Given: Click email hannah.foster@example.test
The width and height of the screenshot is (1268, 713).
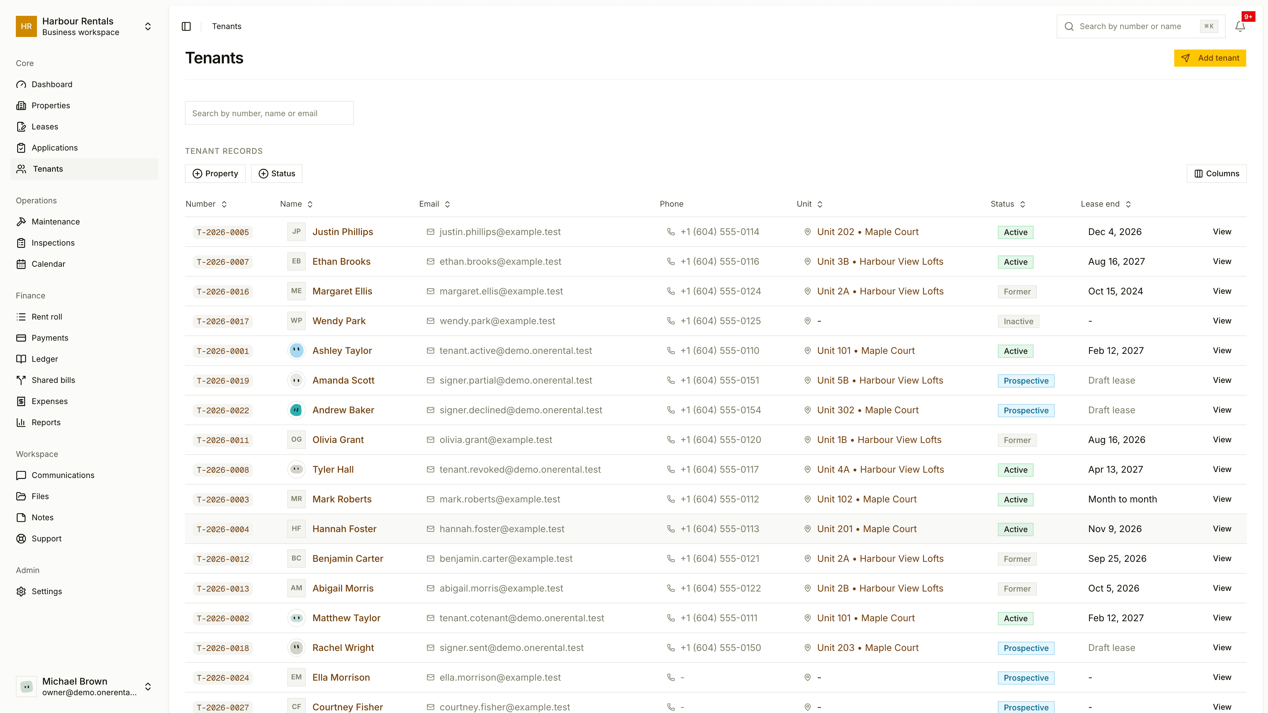Looking at the screenshot, I should [x=502, y=529].
